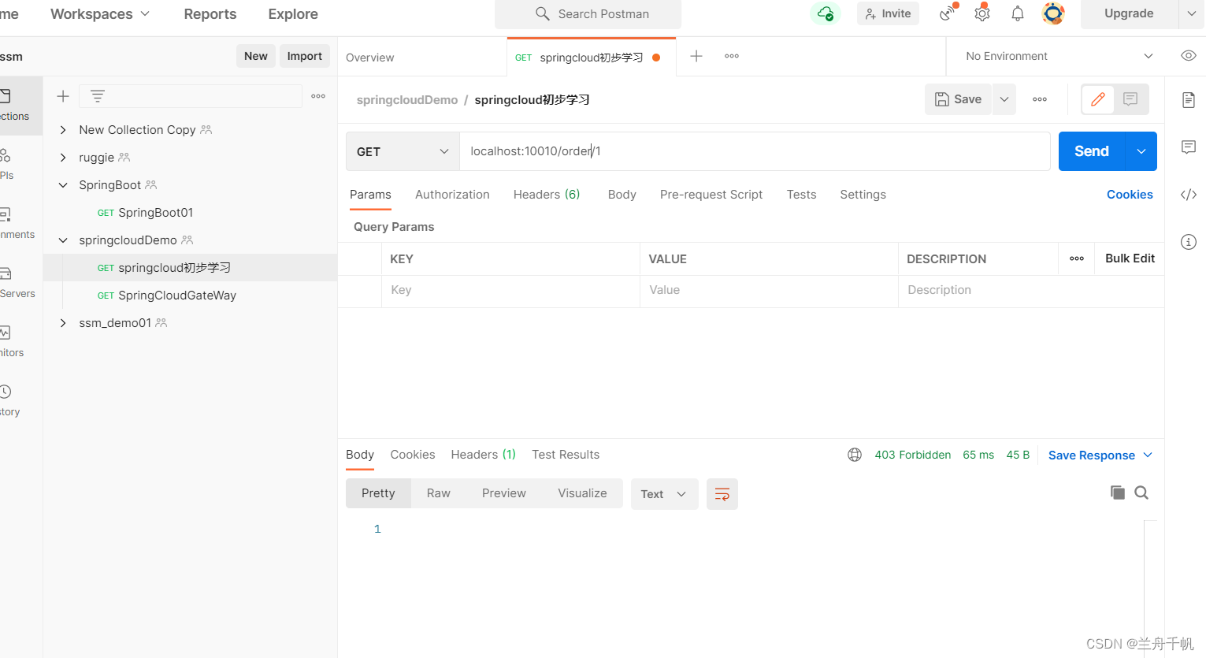
Task: Open the History sidebar section
Action: 9,401
